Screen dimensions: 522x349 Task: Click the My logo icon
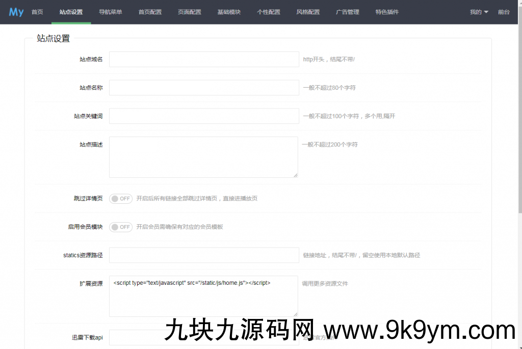(16, 12)
